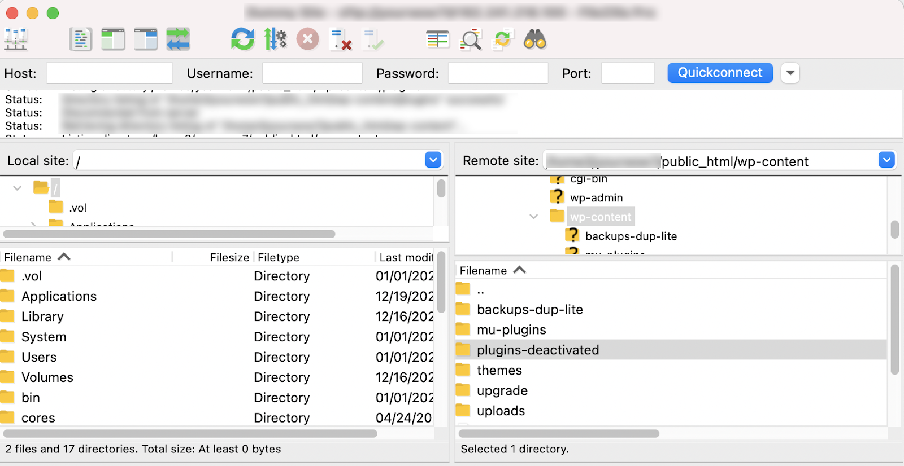Sort remote files by Filename header
The image size is (904, 466).
pyautogui.click(x=671, y=271)
